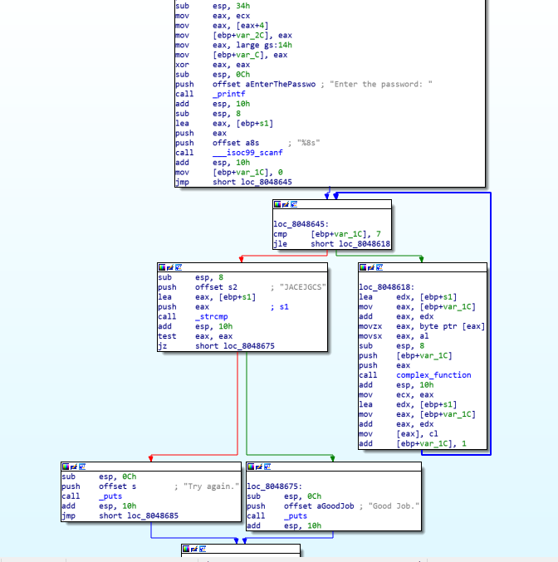Viewport: 558px width, 562px height.
Task: Click the pencil icon on loc_8048618 block header
Action: 371,267
